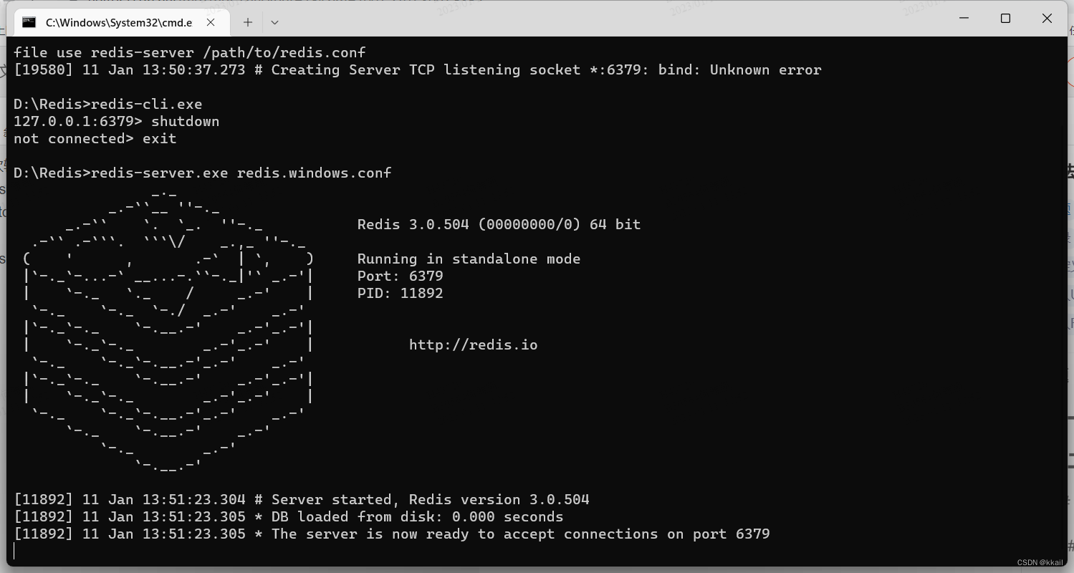
Task: Click the 'PID: 11892' line
Action: (401, 294)
